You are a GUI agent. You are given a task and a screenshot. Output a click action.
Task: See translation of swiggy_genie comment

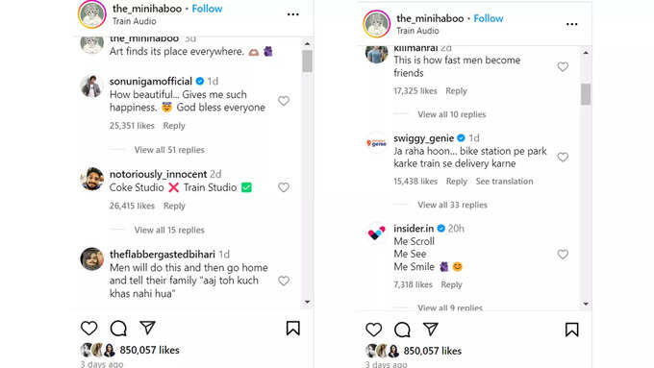[x=504, y=182]
